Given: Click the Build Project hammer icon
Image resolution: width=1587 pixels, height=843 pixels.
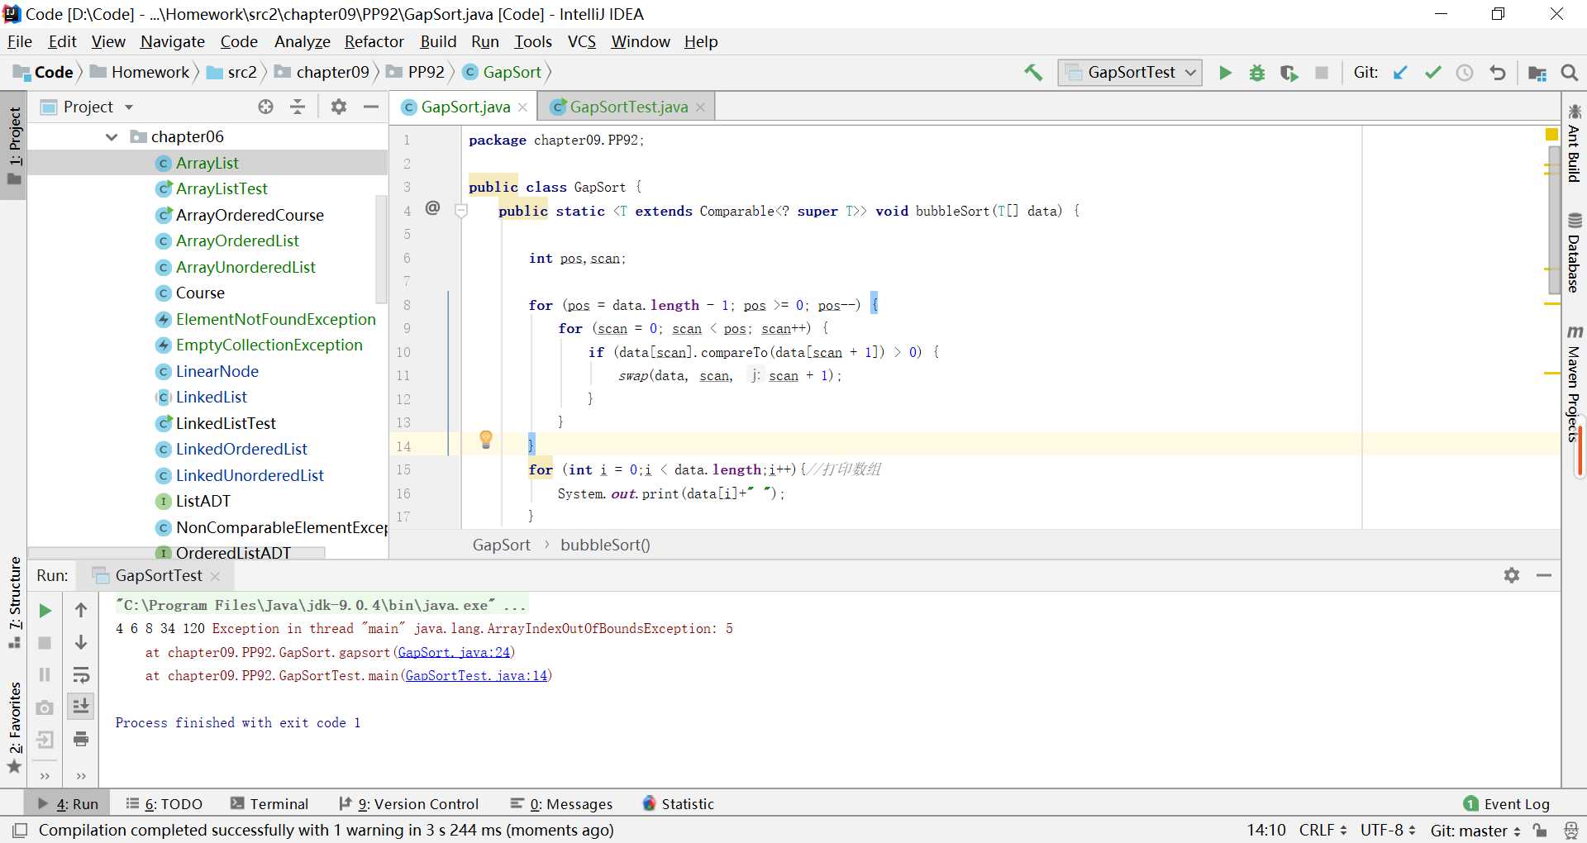Looking at the screenshot, I should [1033, 73].
